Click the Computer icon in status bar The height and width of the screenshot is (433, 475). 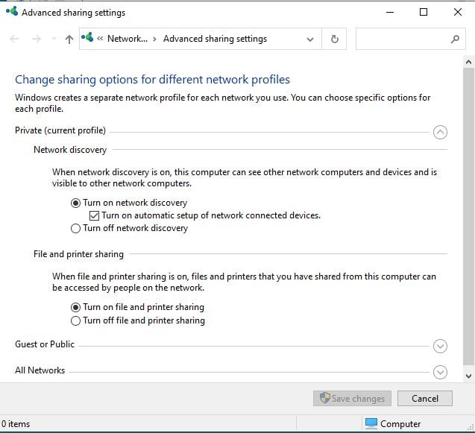click(x=371, y=423)
